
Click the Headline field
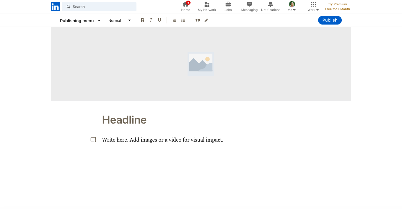pos(124,120)
